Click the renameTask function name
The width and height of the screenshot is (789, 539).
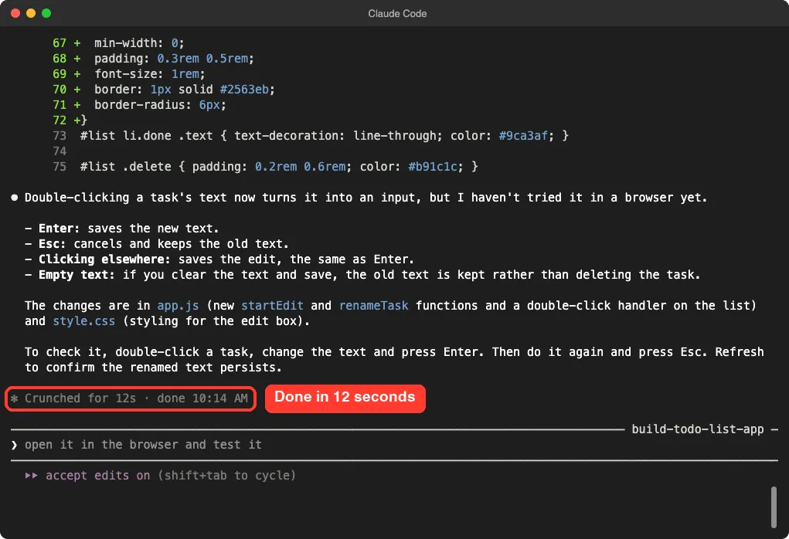pos(373,306)
